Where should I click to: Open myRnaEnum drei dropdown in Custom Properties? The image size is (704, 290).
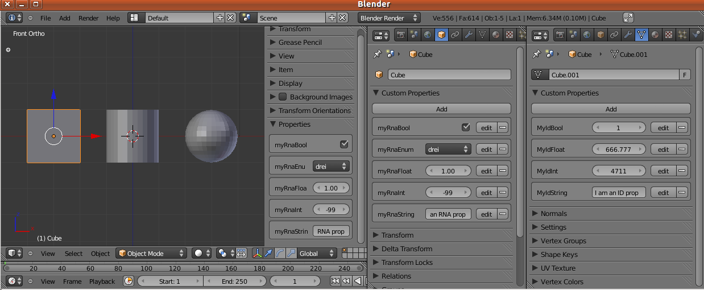pyautogui.click(x=448, y=150)
